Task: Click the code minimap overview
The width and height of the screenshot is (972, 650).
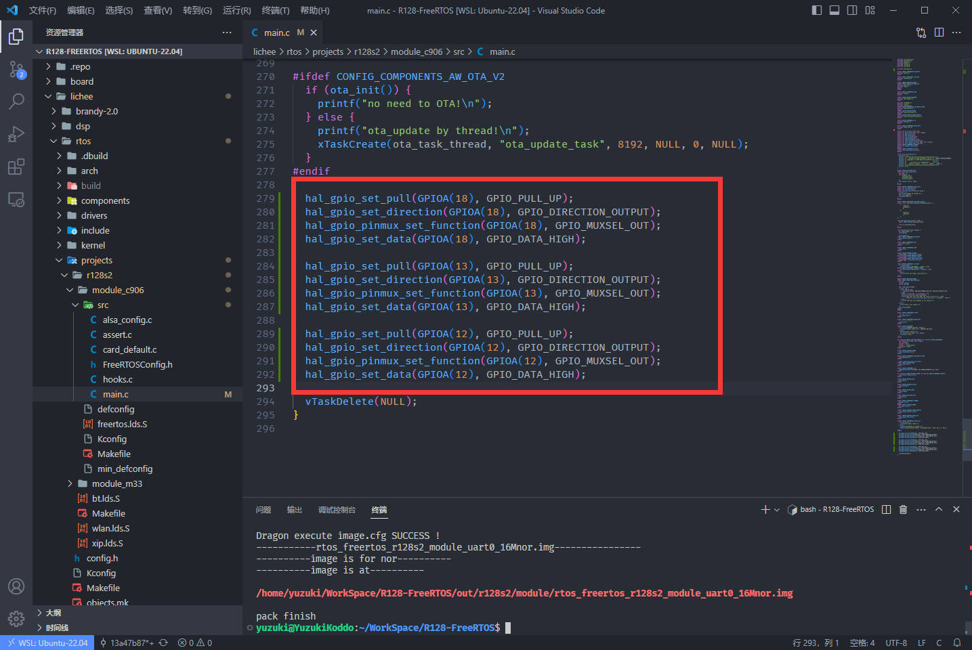Action: pyautogui.click(x=925, y=257)
